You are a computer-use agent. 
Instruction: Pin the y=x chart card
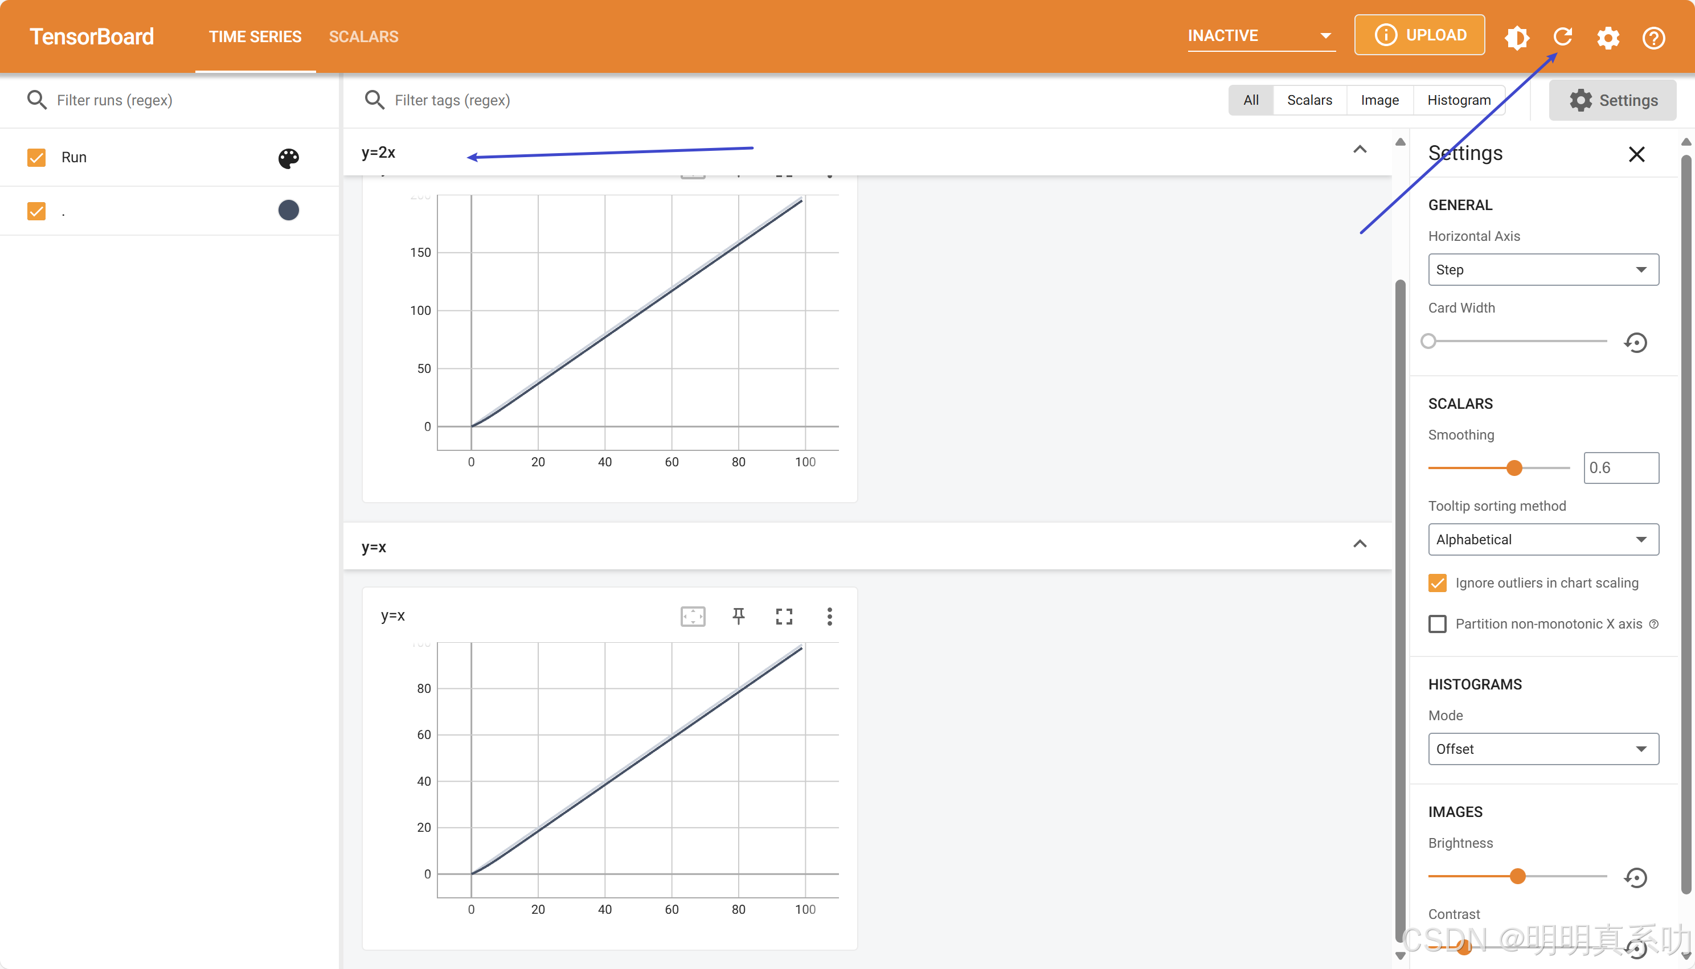738,616
